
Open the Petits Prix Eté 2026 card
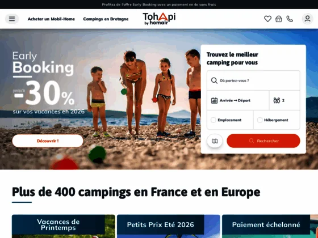click(x=168, y=226)
